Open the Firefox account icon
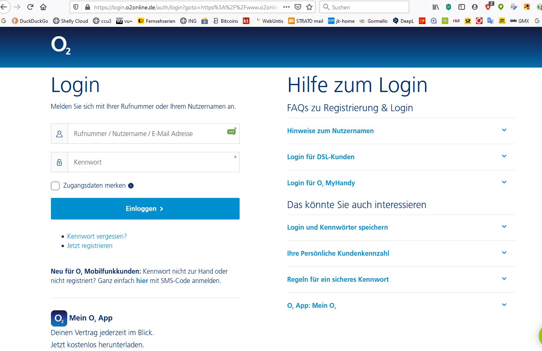 (474, 7)
